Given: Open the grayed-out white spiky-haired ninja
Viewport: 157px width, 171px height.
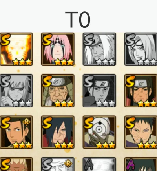Looking at the screenshot, I should 99,49.
